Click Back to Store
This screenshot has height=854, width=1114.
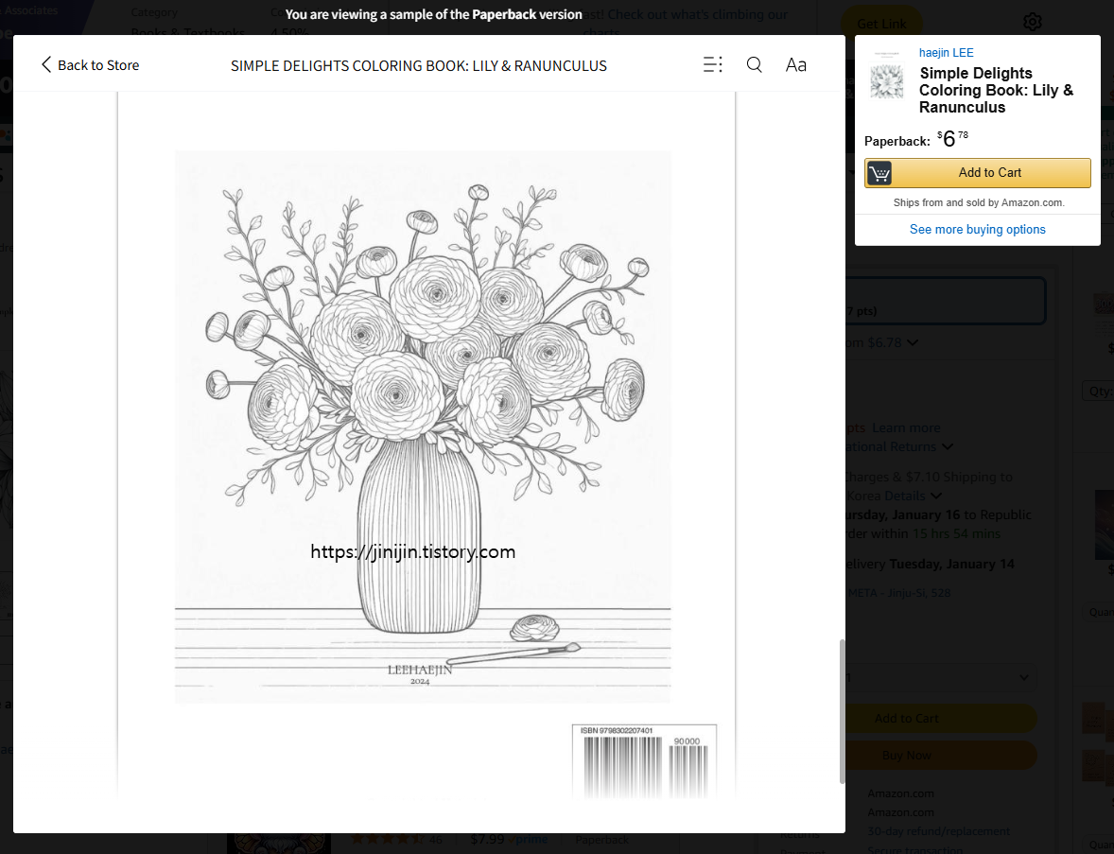point(98,64)
